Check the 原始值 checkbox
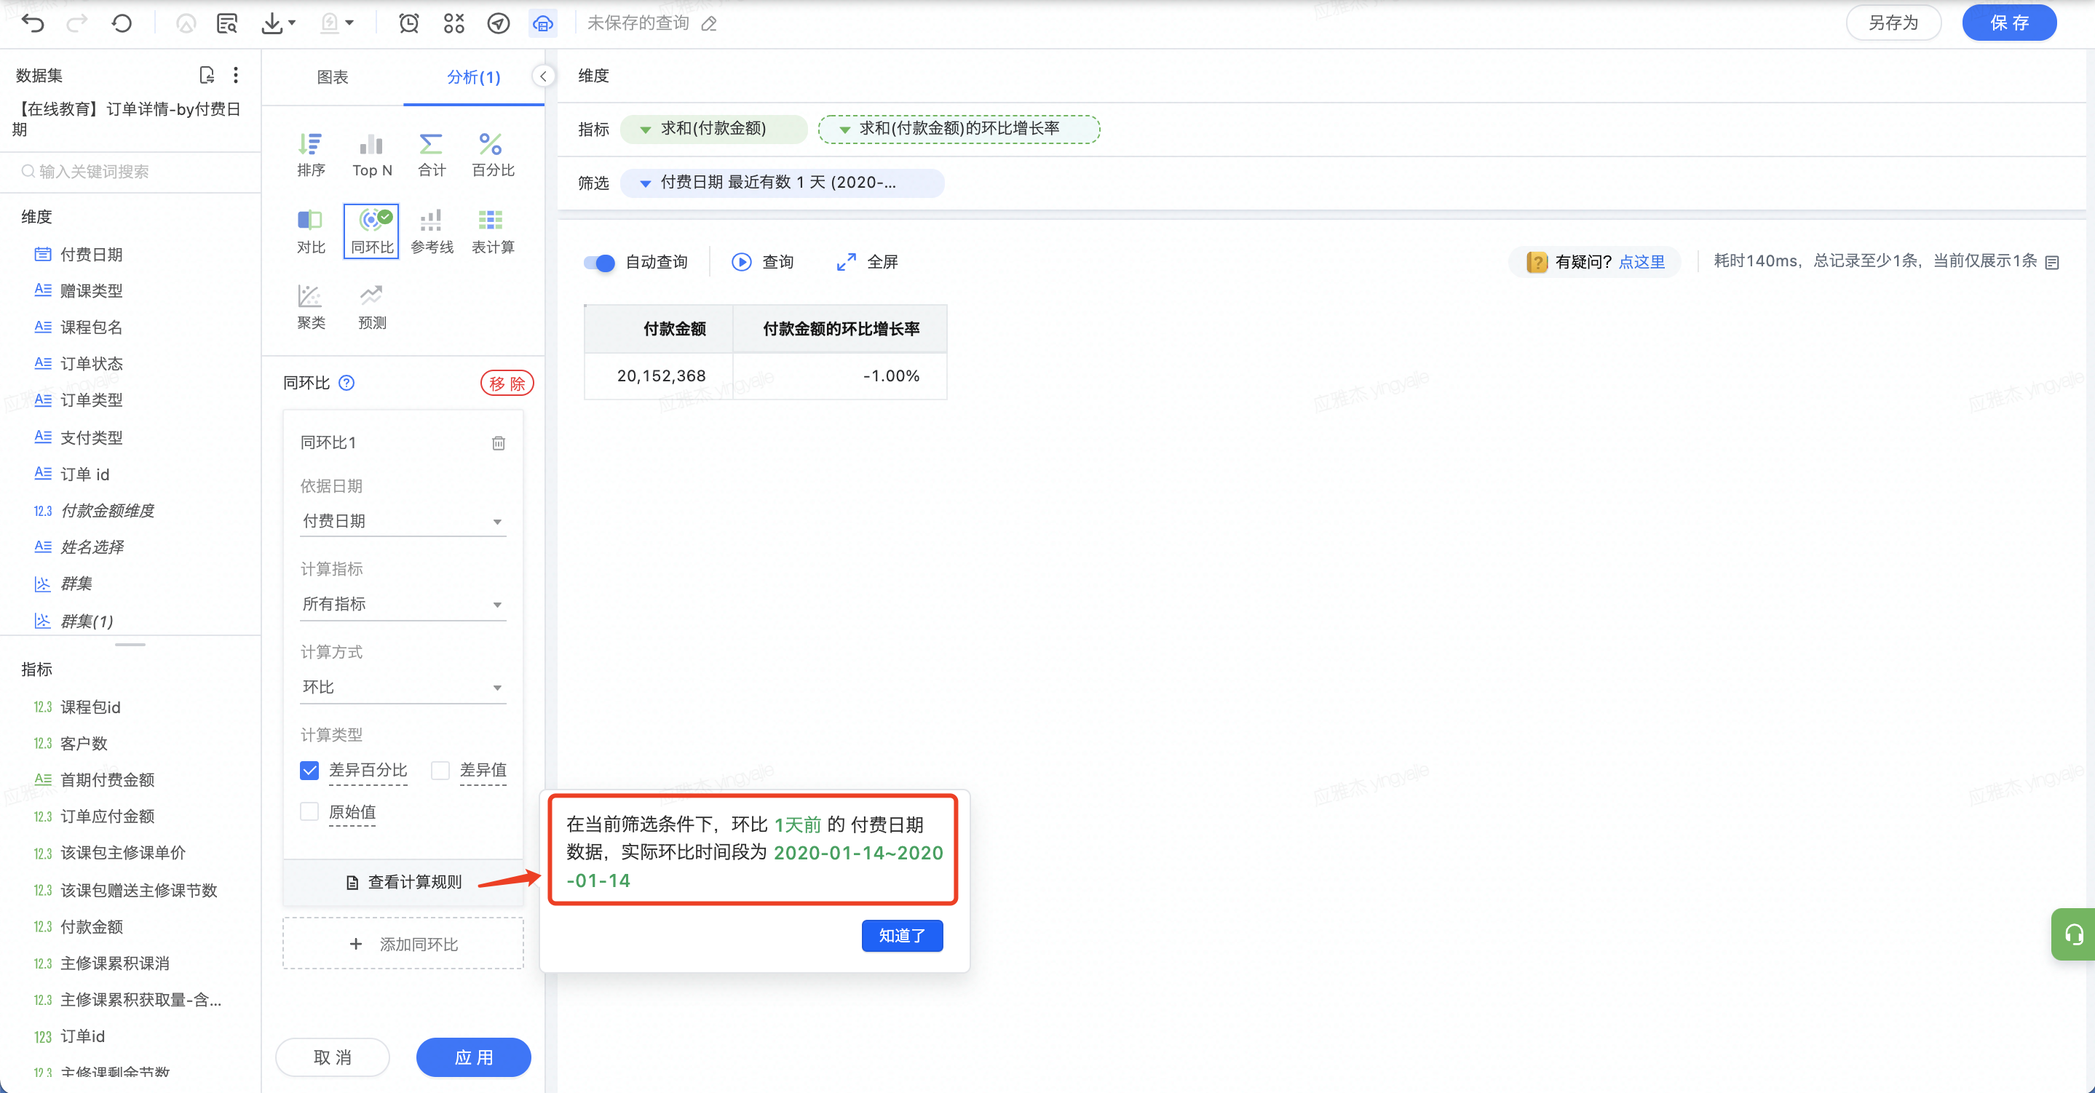 (309, 811)
